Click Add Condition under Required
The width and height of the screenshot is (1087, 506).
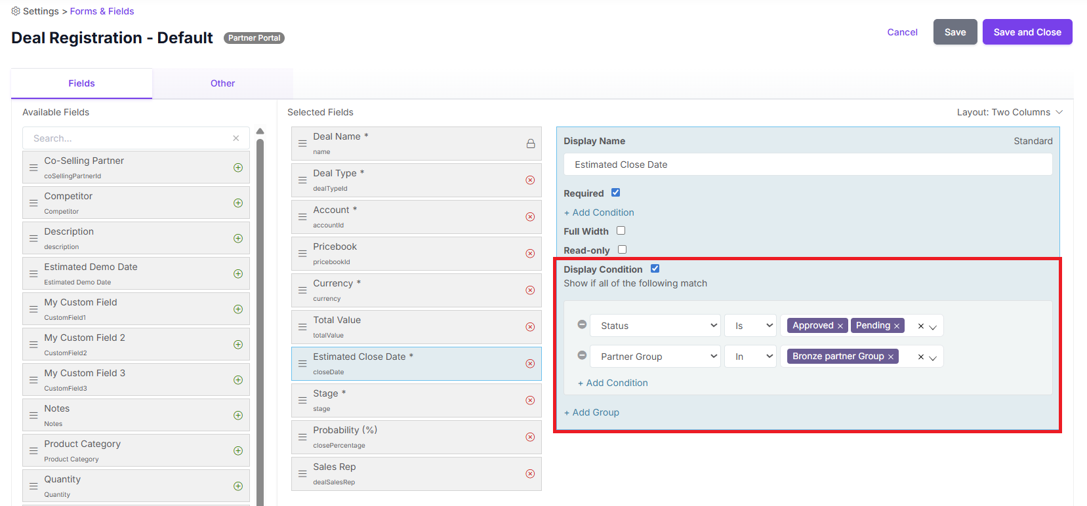coord(599,212)
